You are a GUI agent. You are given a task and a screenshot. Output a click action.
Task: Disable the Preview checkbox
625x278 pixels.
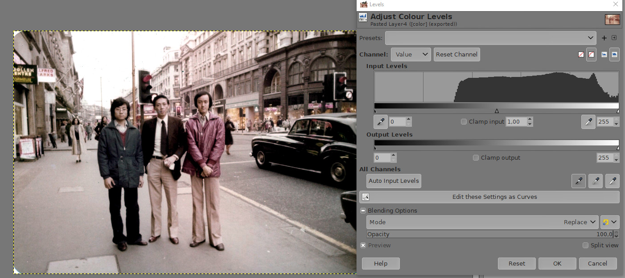pyautogui.click(x=363, y=245)
